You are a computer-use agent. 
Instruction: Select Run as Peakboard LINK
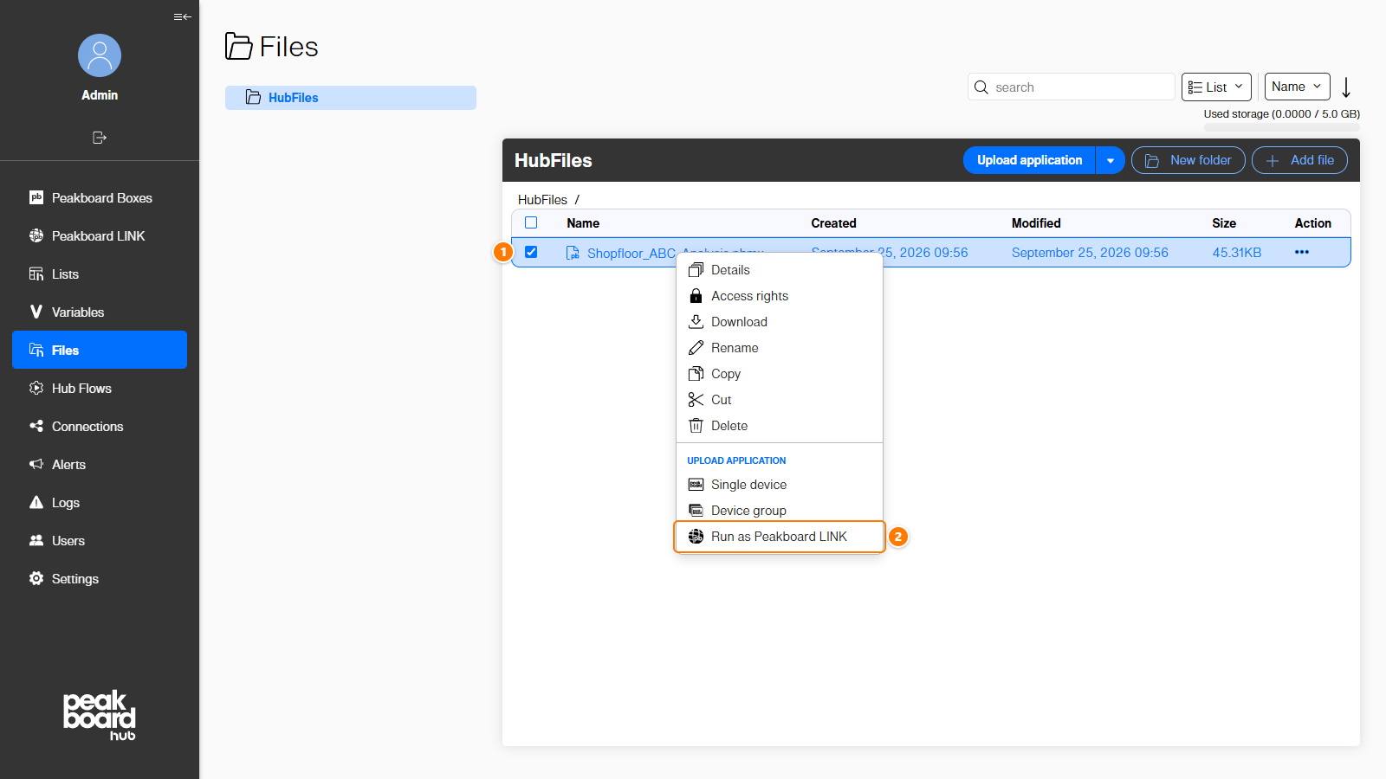coord(779,537)
